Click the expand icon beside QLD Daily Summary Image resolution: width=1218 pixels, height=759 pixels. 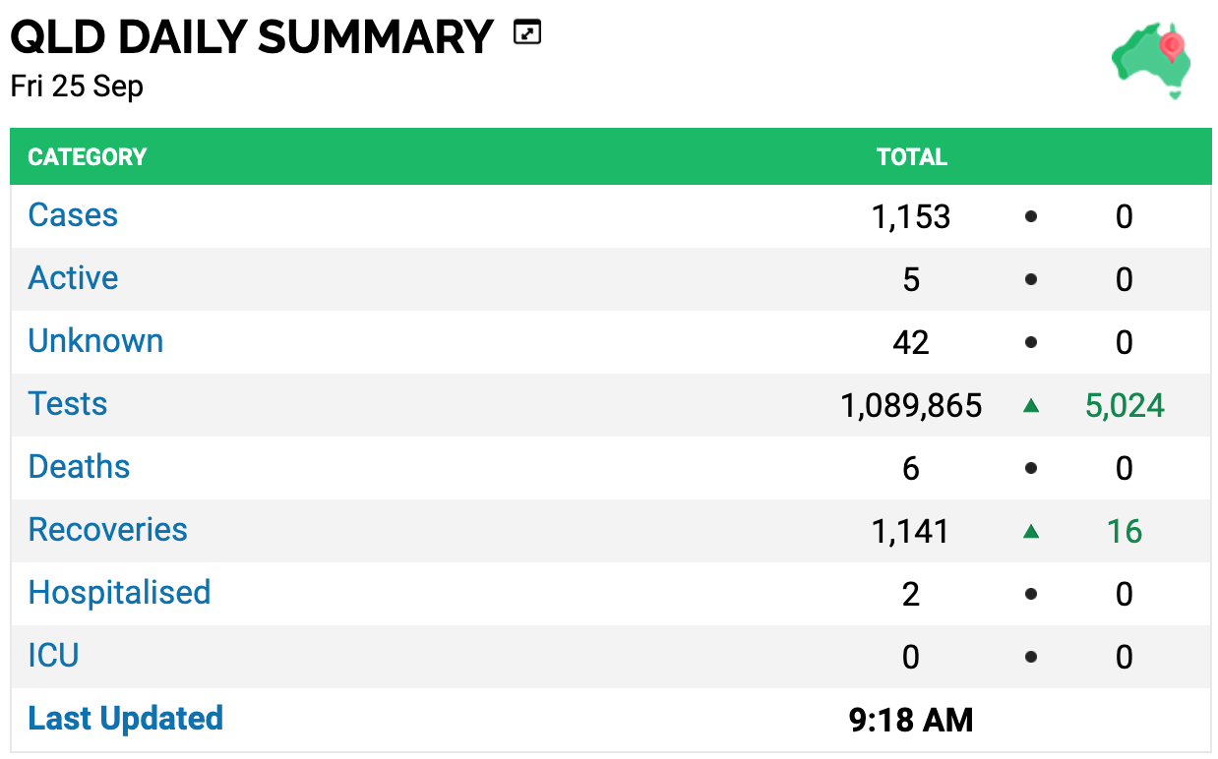528,34
